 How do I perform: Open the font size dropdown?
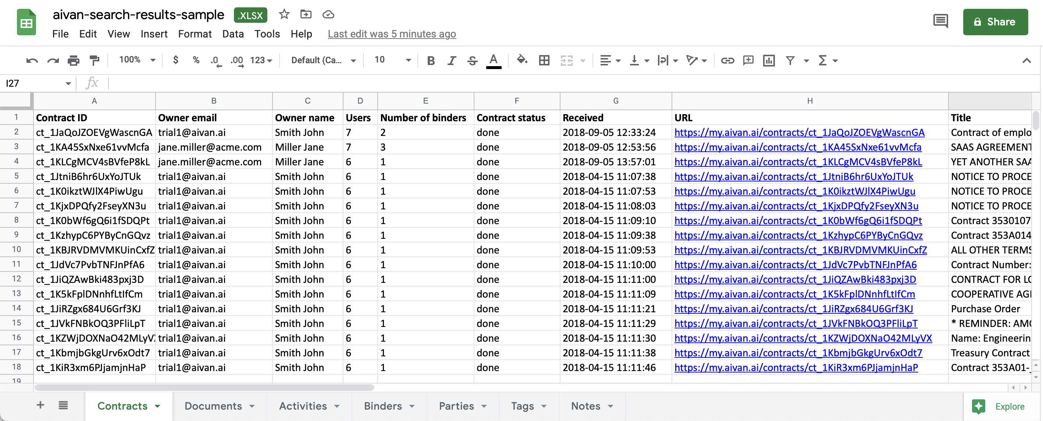pos(392,60)
